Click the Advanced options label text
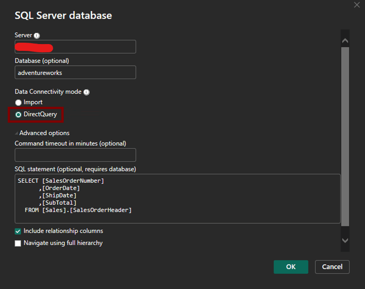Image resolution: width=365 pixels, height=289 pixels. [45, 133]
